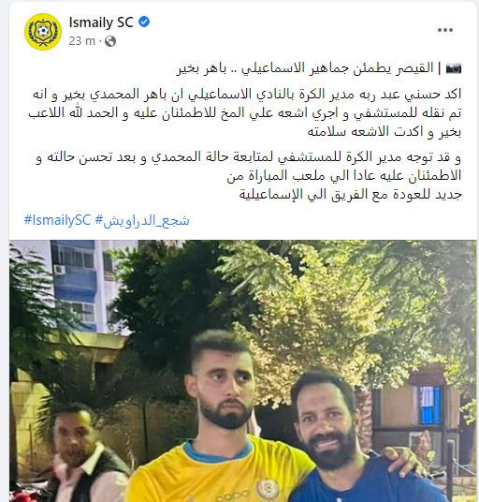Click the camera emoji in the headline
Screen dimensions: 479x502
tap(454, 68)
